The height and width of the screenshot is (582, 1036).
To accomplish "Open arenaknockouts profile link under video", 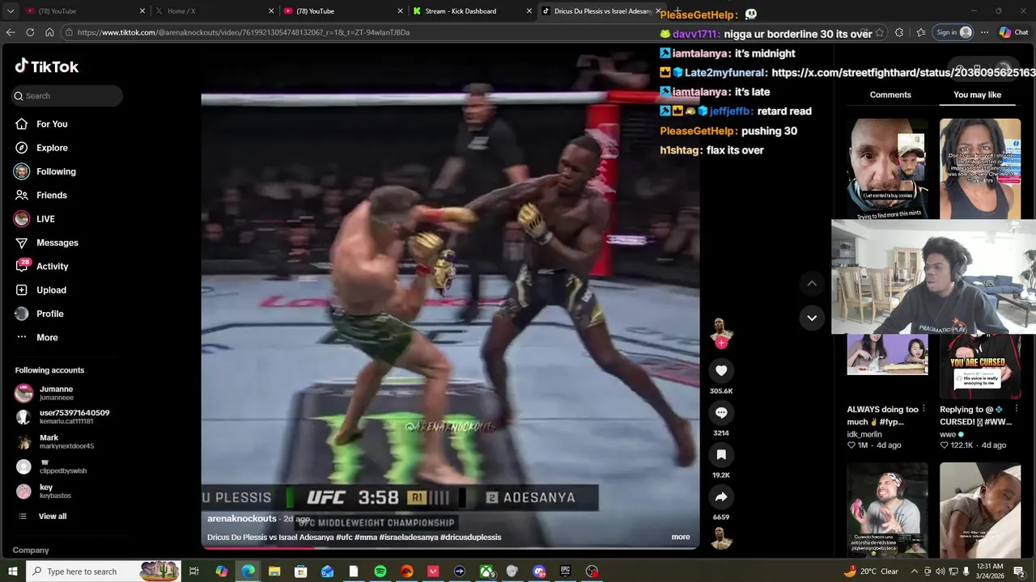I will 242,519.
